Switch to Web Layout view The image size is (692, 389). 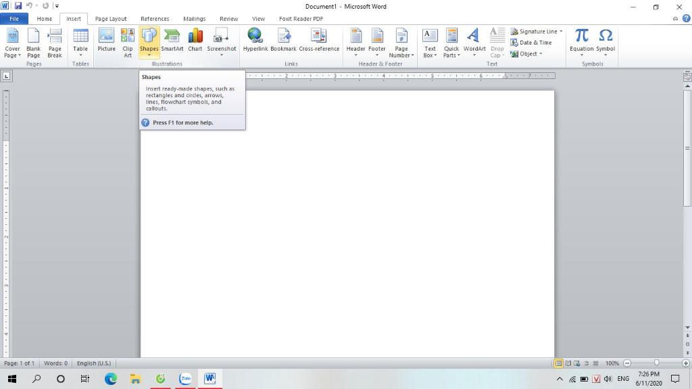[577, 363]
